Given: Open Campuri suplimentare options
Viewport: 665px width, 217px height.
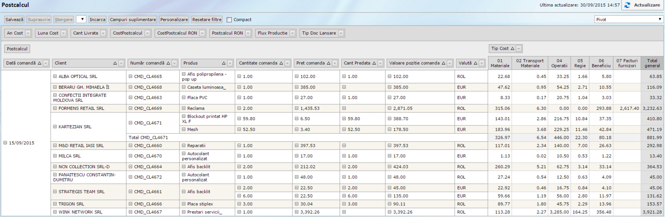Looking at the screenshot, I should [133, 19].
